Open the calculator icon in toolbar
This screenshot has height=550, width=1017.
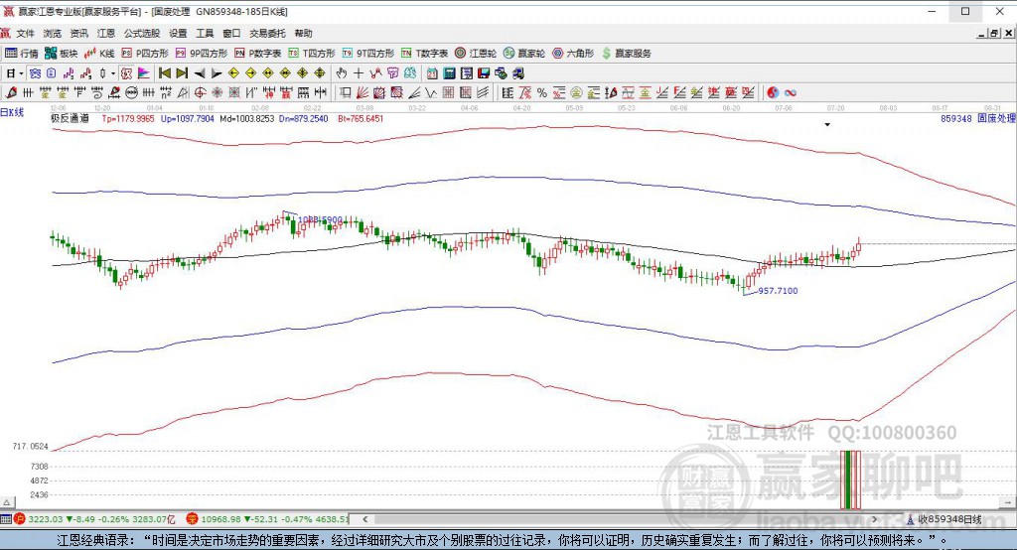pyautogui.click(x=449, y=73)
